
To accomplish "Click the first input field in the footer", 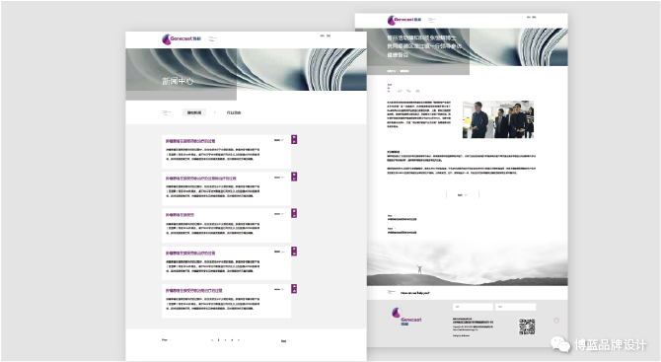I will [x=473, y=307].
